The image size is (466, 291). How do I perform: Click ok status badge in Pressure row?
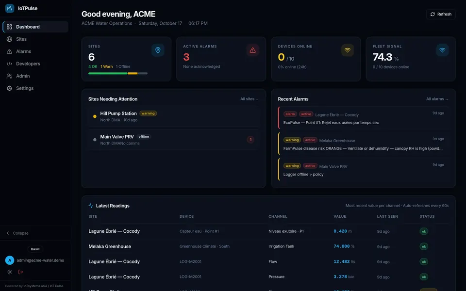(424, 277)
